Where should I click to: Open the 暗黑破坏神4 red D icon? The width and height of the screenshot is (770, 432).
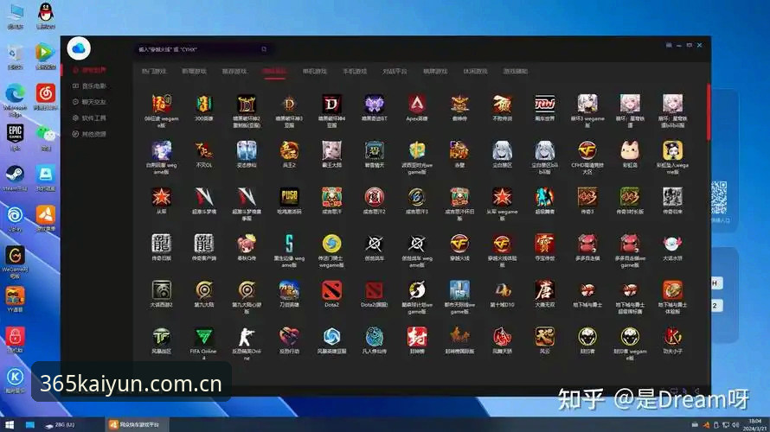tap(331, 105)
